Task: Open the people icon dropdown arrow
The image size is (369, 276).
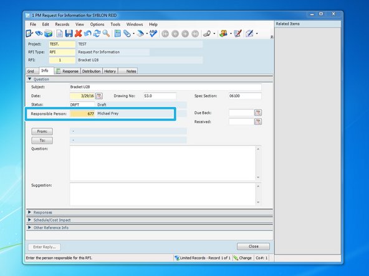Action: (x=231, y=34)
